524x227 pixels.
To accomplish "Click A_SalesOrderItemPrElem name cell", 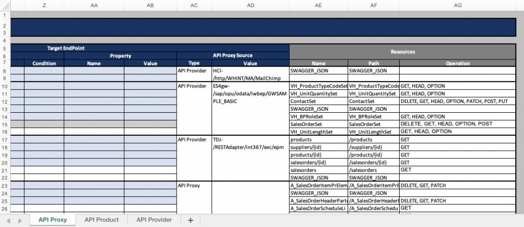I will pos(318,185).
